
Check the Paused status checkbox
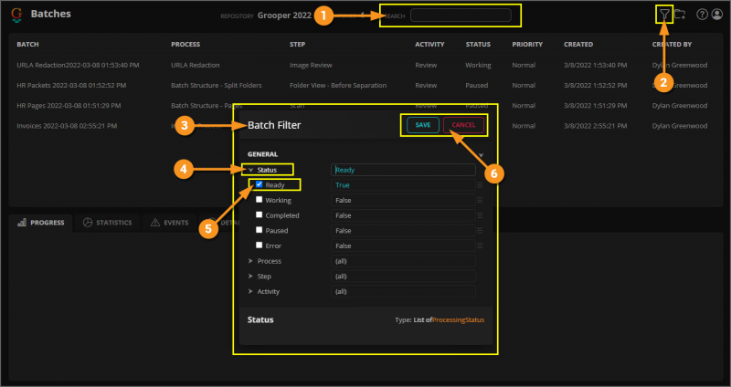260,230
